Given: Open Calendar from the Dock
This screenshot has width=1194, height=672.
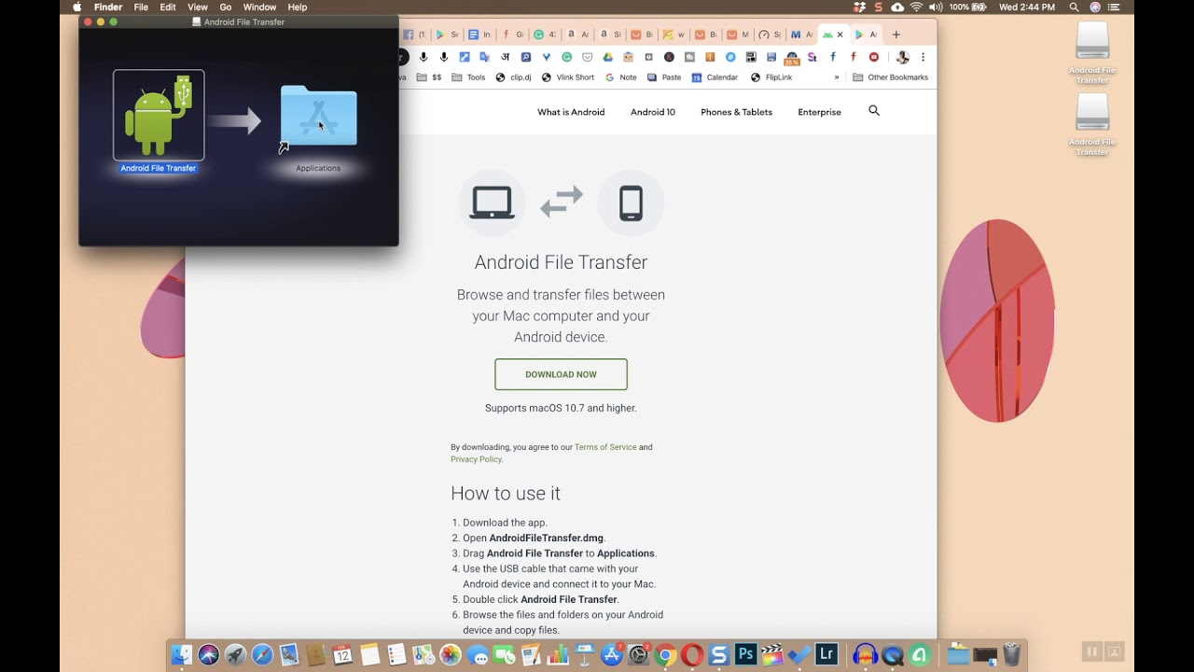Looking at the screenshot, I should pos(342,655).
